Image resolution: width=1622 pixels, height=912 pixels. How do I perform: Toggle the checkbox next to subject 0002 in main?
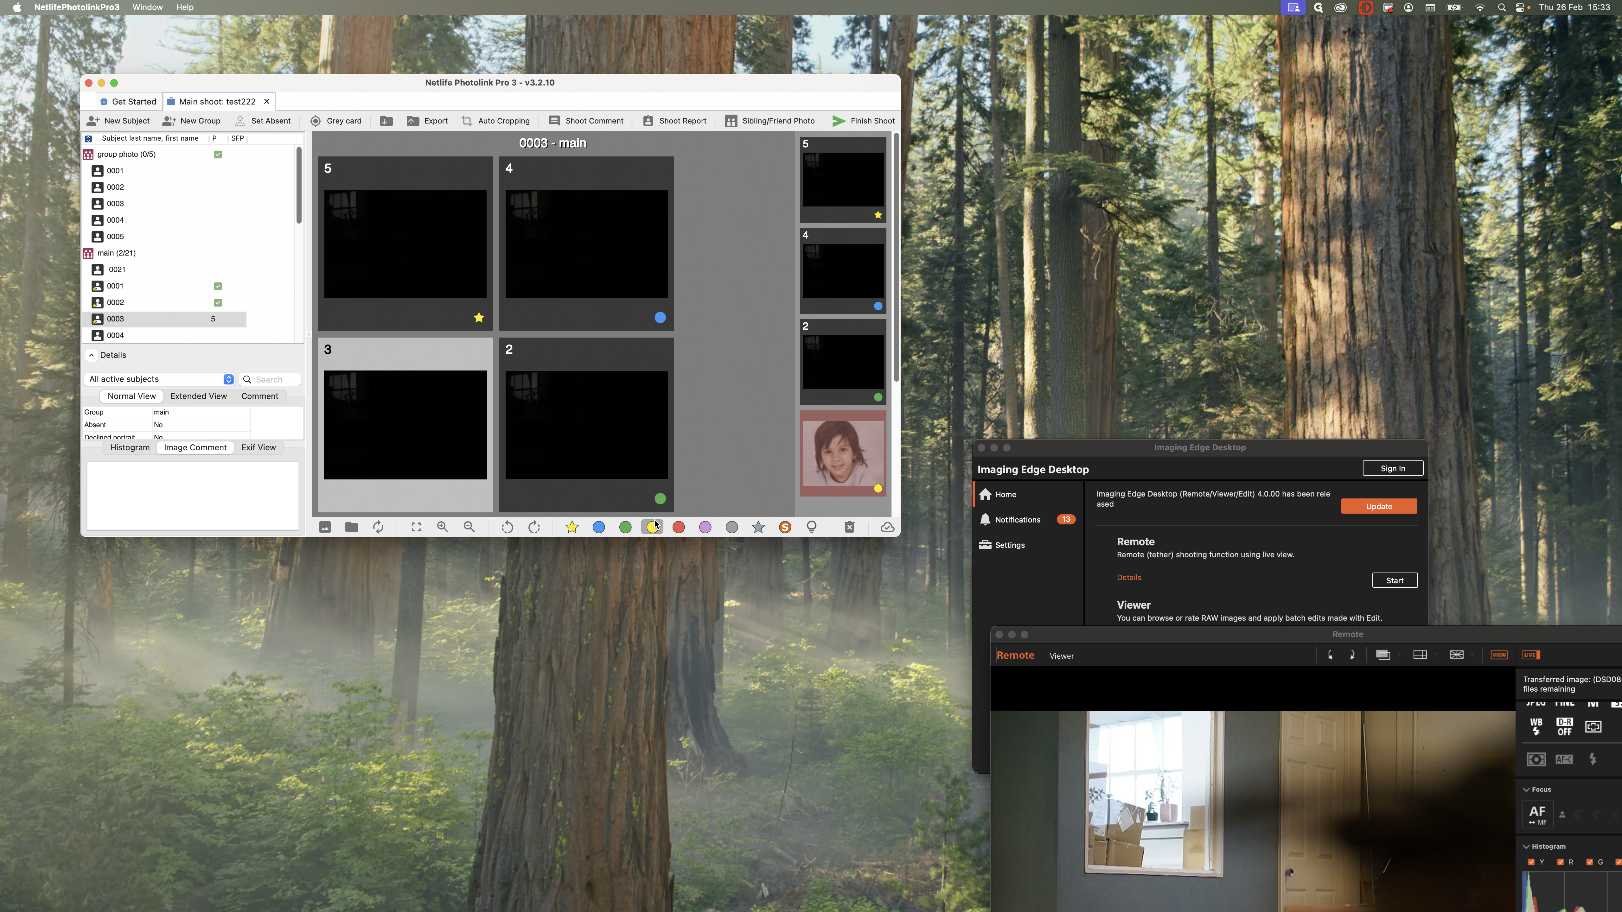pyautogui.click(x=218, y=303)
